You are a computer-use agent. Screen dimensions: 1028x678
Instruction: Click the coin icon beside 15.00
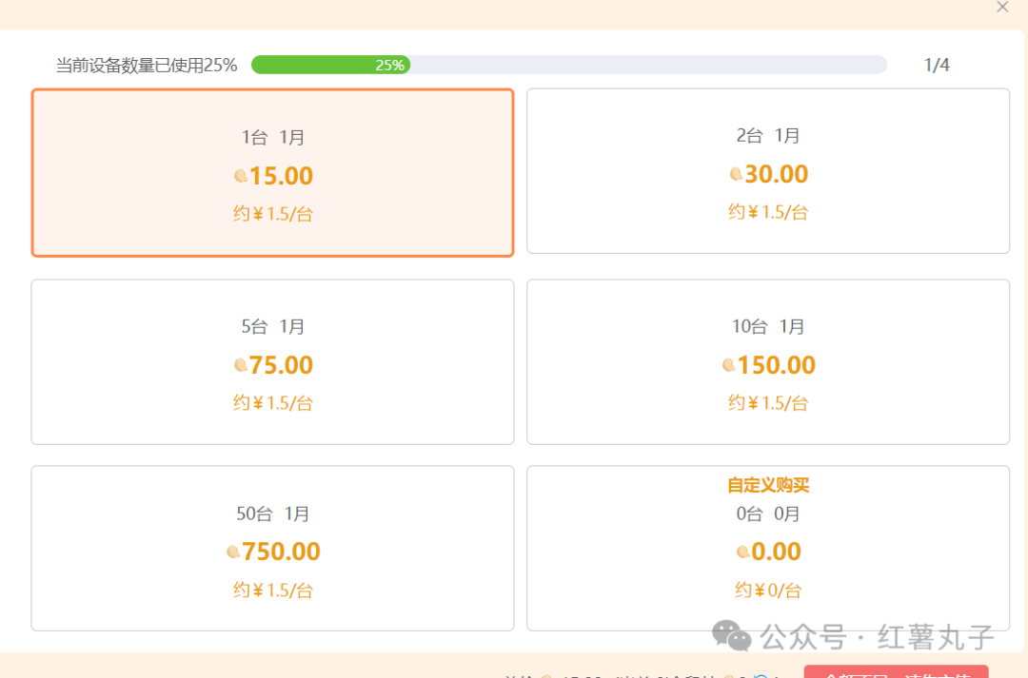(x=241, y=176)
